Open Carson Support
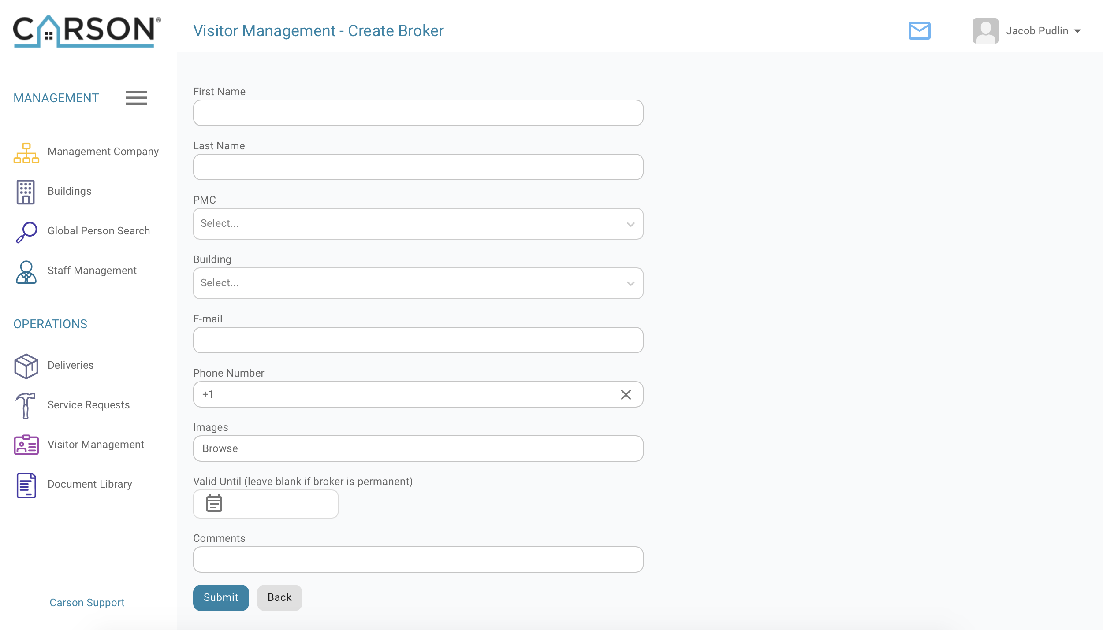The image size is (1103, 630). pyautogui.click(x=86, y=602)
